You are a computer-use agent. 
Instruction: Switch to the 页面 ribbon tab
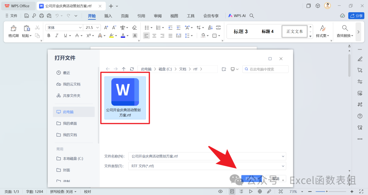(125, 16)
